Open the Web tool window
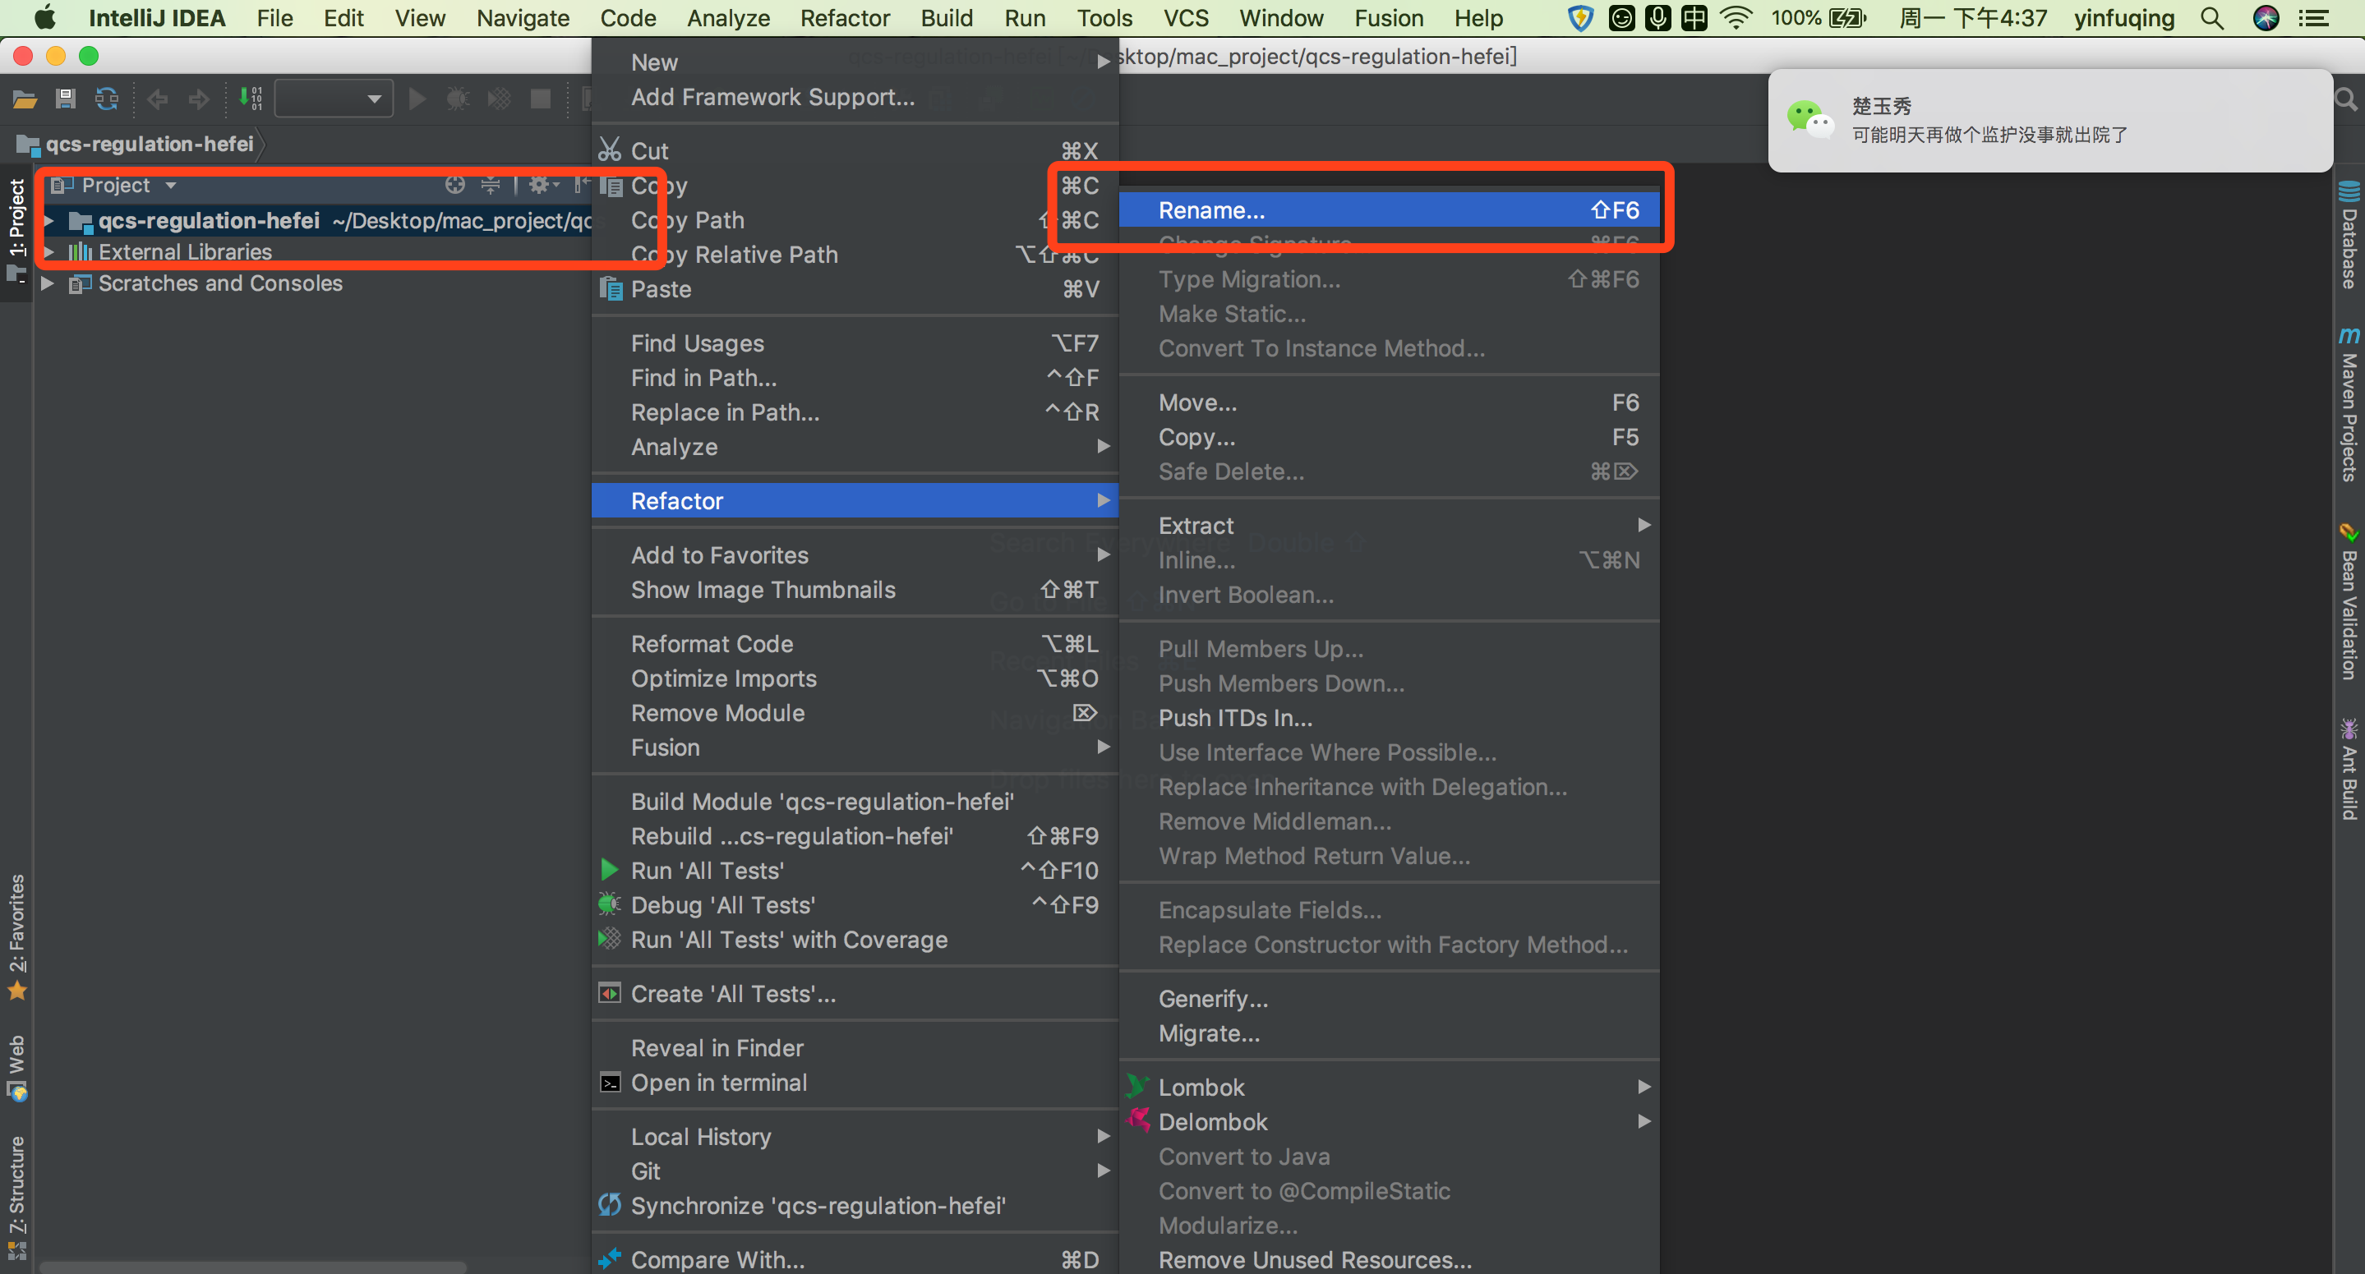The width and height of the screenshot is (2365, 1274). (16, 1069)
